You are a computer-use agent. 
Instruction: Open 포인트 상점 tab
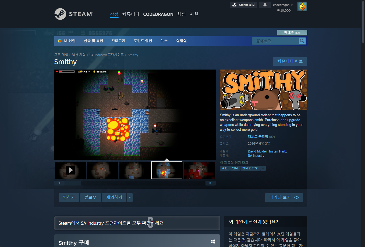click(143, 41)
